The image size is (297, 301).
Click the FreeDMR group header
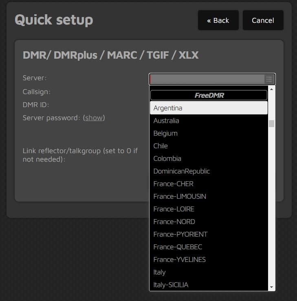(209, 95)
